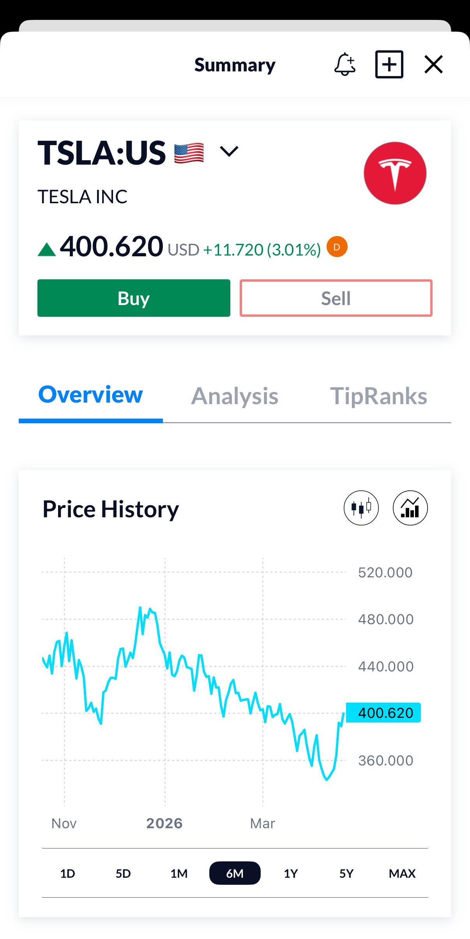Add TSLA to watchlist using the plus icon
Screen dimensions: 470x939
[x=389, y=64]
